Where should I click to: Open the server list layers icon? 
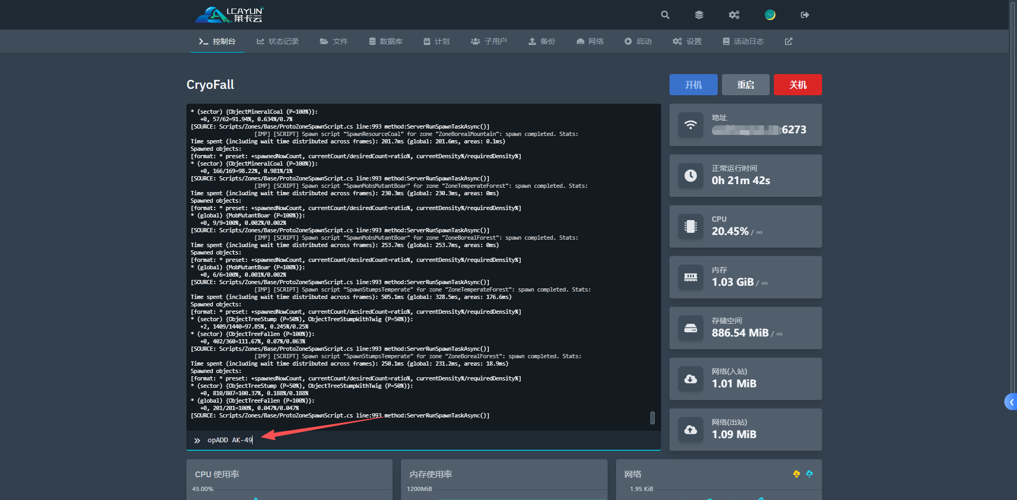tap(699, 15)
